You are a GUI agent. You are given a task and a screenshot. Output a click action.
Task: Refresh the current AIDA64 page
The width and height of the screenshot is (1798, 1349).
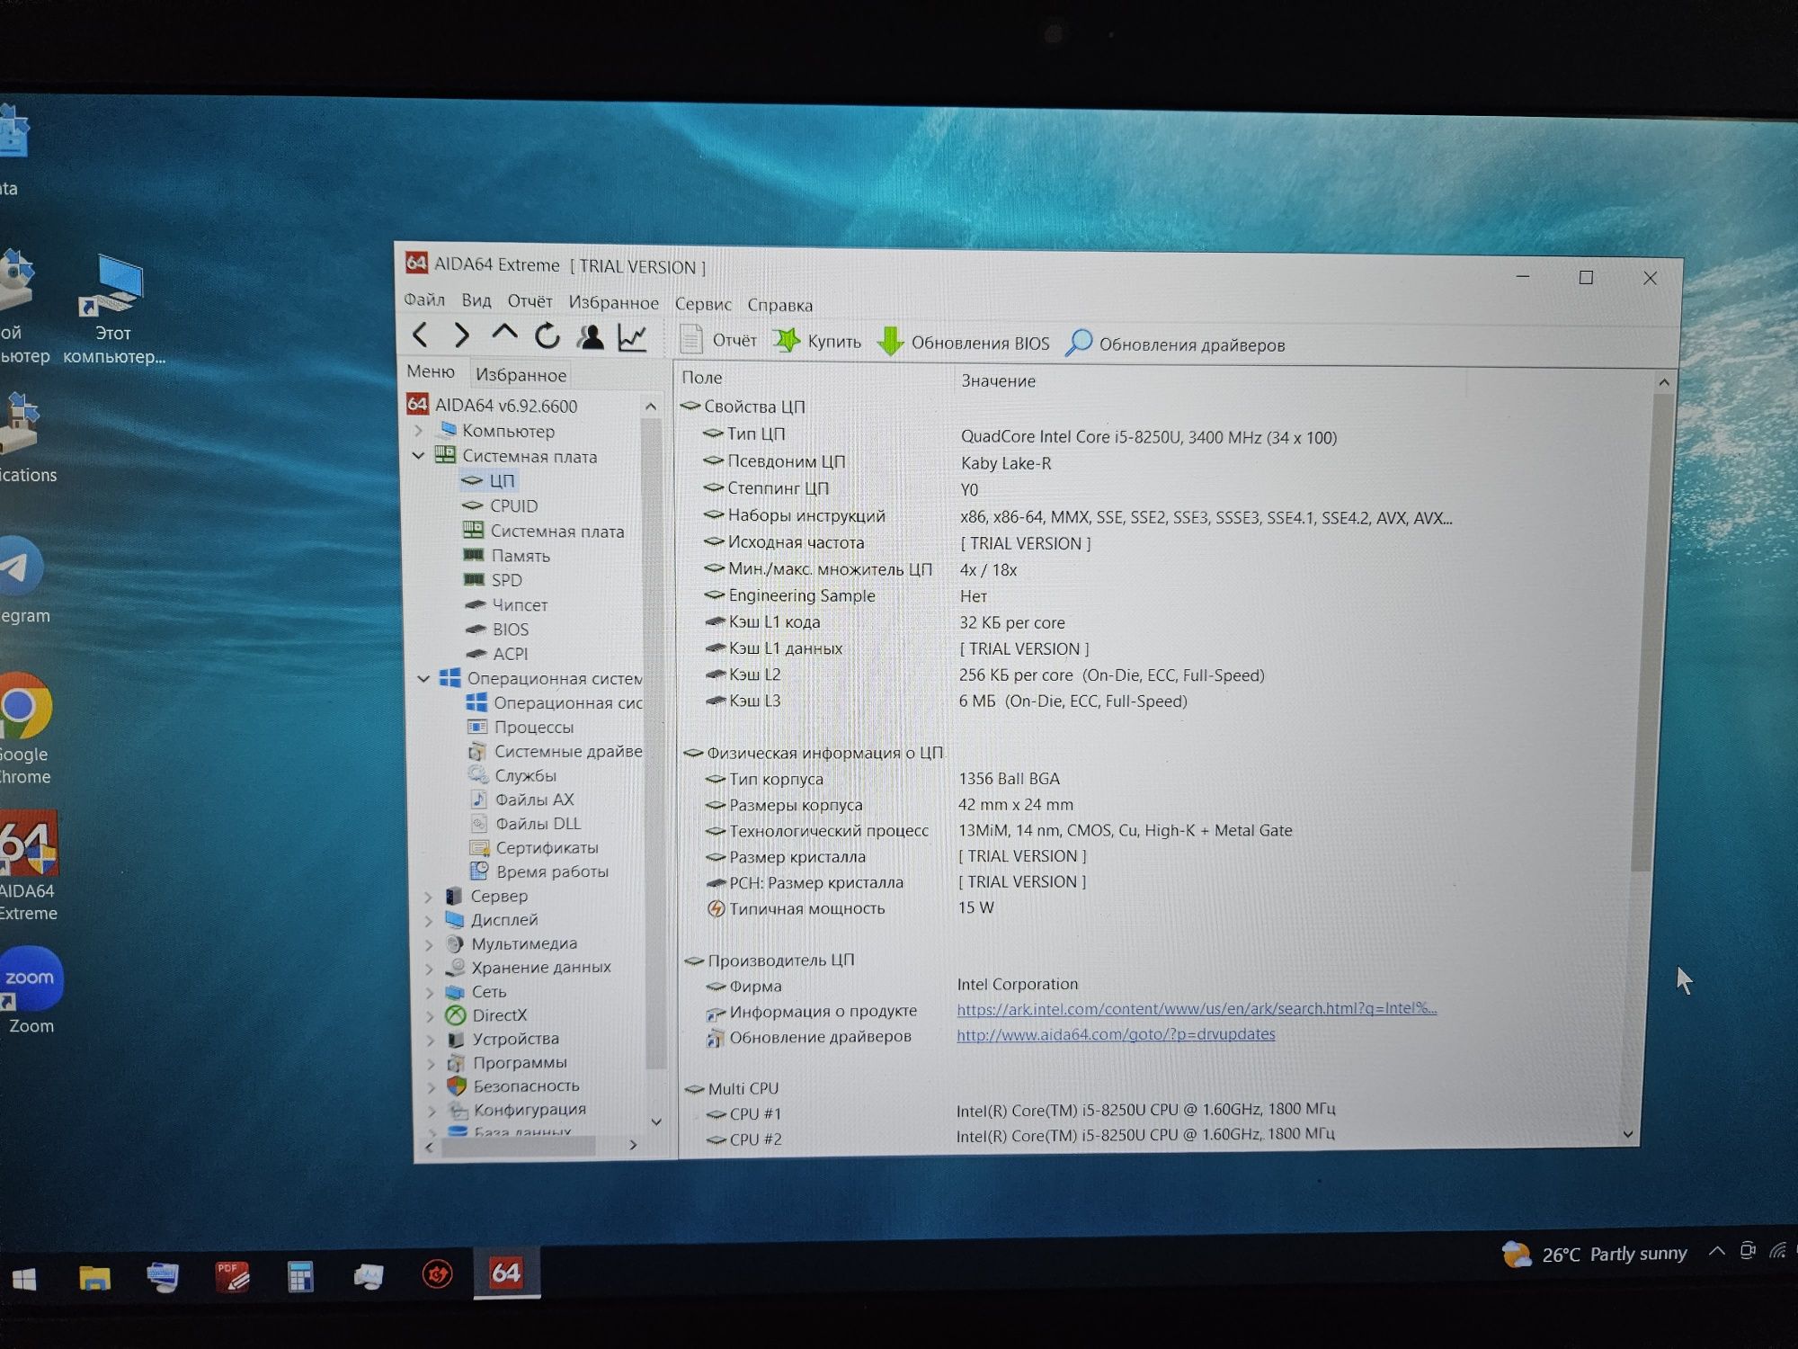[547, 336]
